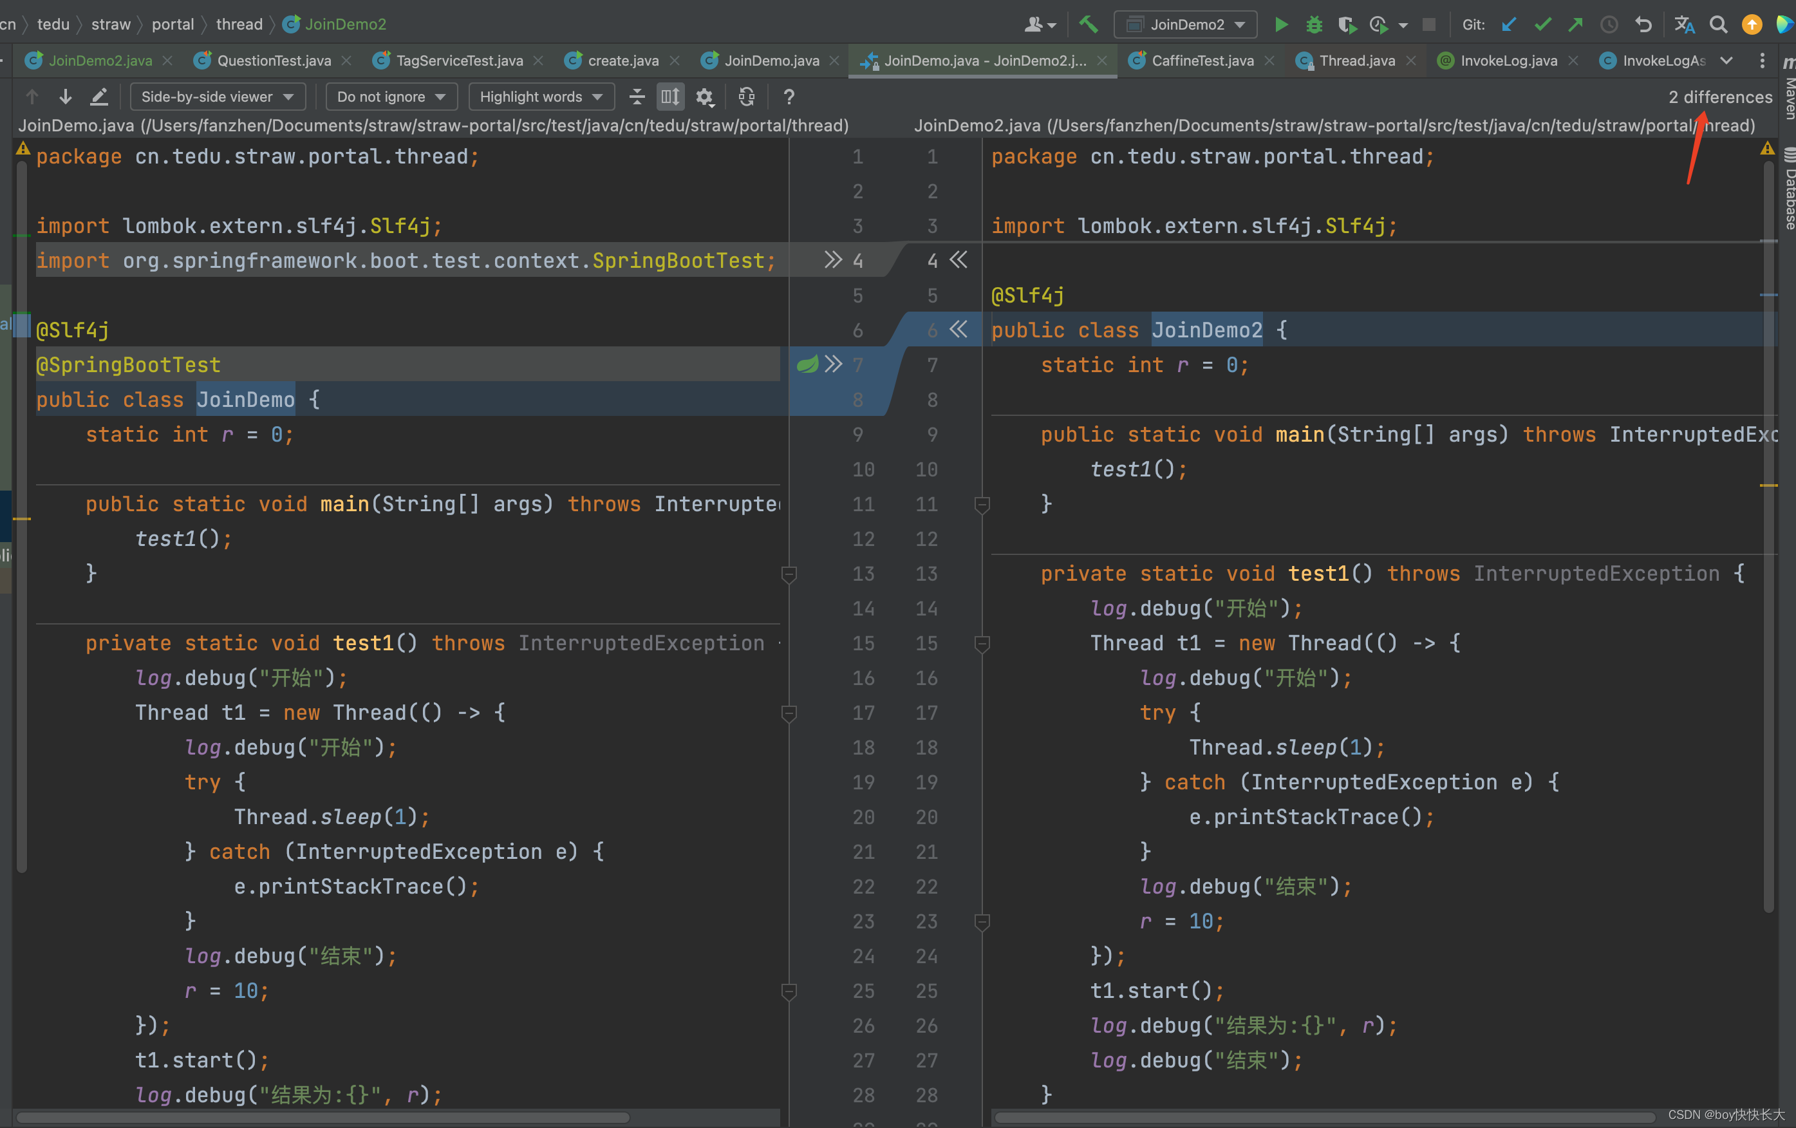Expand the profiler dropdown arrow
The image size is (1796, 1128).
(x=1403, y=25)
